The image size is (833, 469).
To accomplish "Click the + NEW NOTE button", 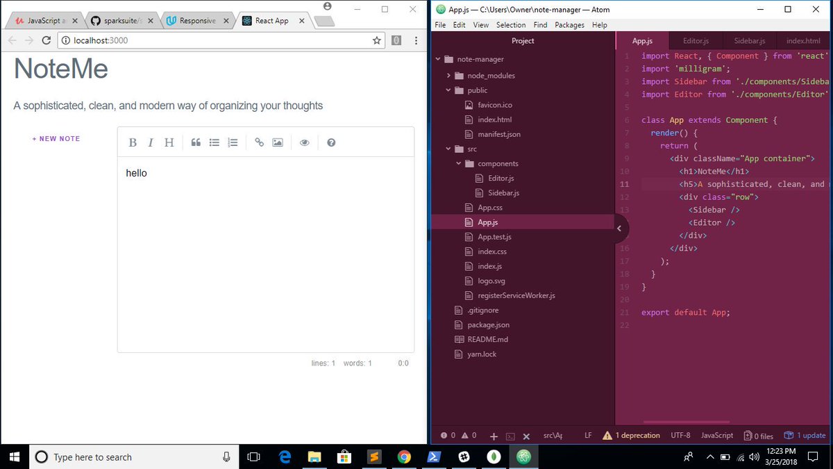I will (x=56, y=139).
